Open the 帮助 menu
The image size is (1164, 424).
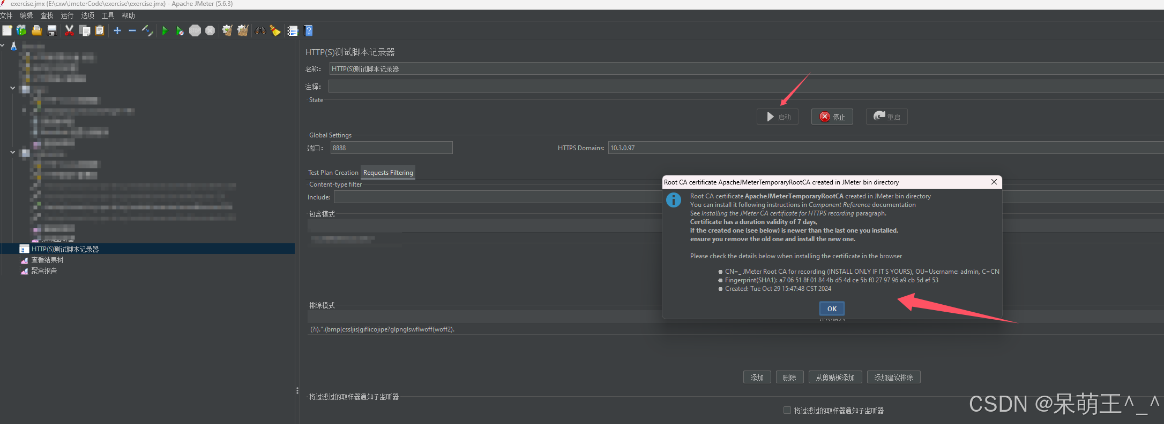click(128, 16)
